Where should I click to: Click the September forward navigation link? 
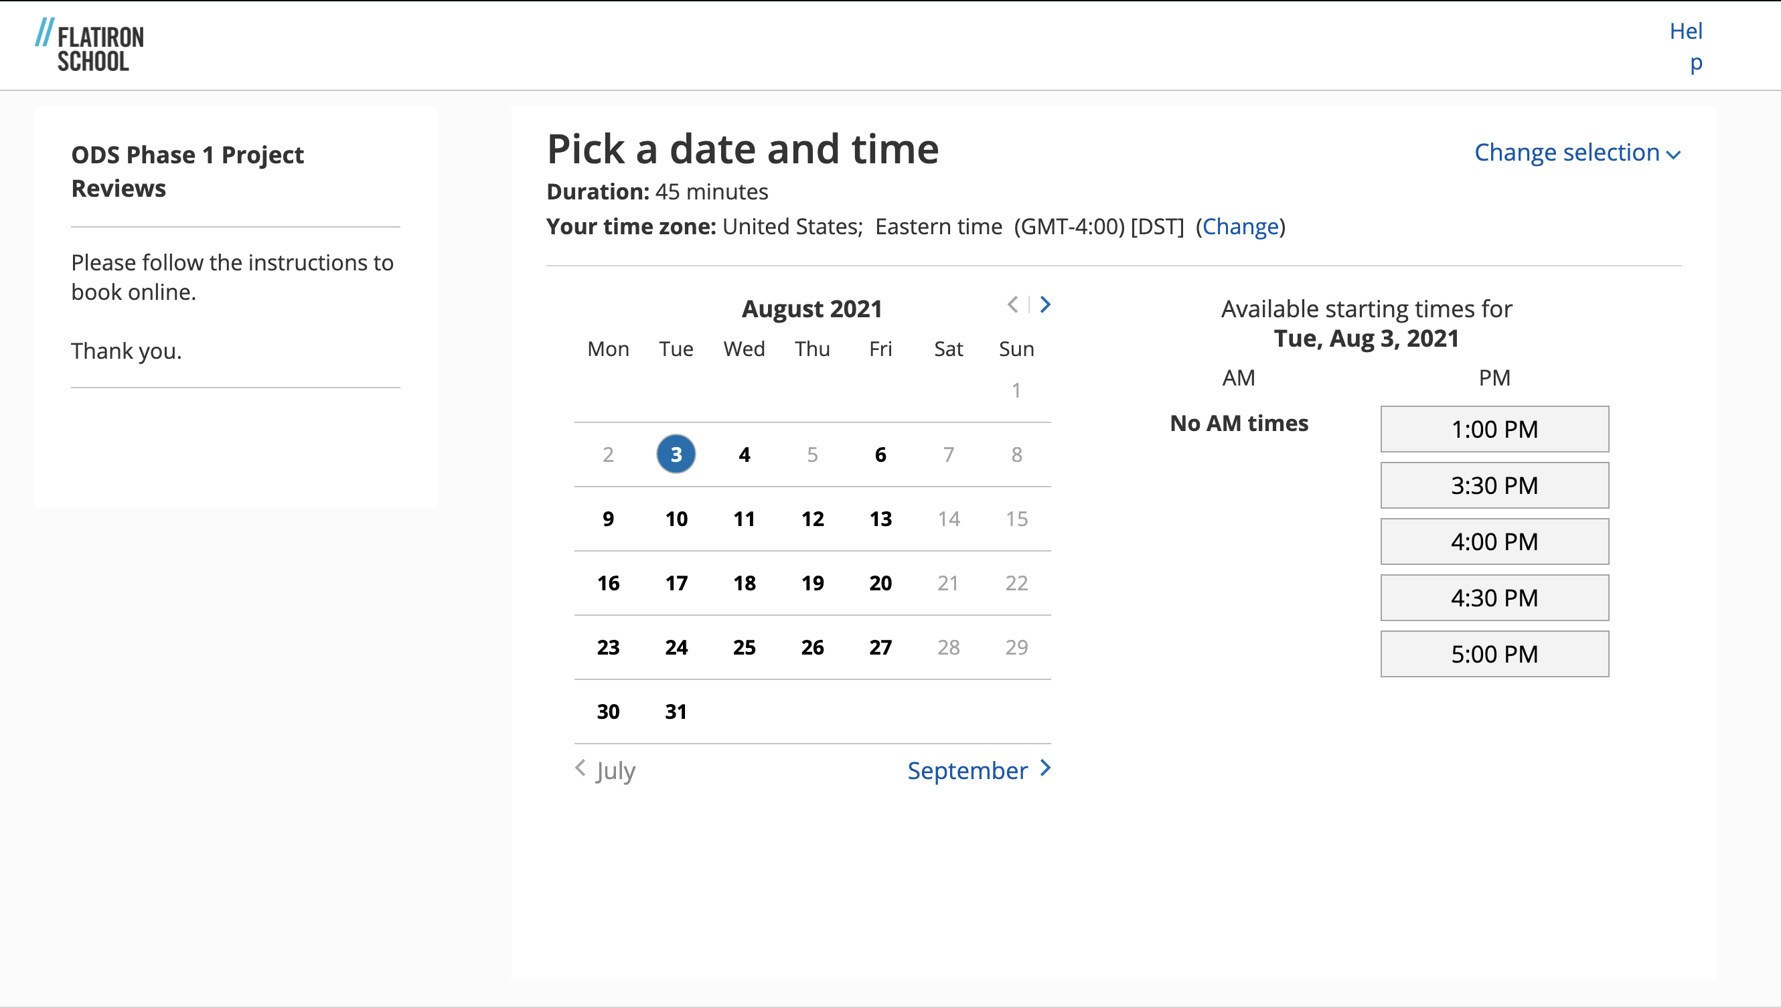[979, 770]
